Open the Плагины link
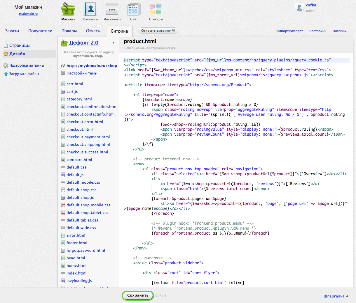The image size is (356, 303). click(339, 31)
